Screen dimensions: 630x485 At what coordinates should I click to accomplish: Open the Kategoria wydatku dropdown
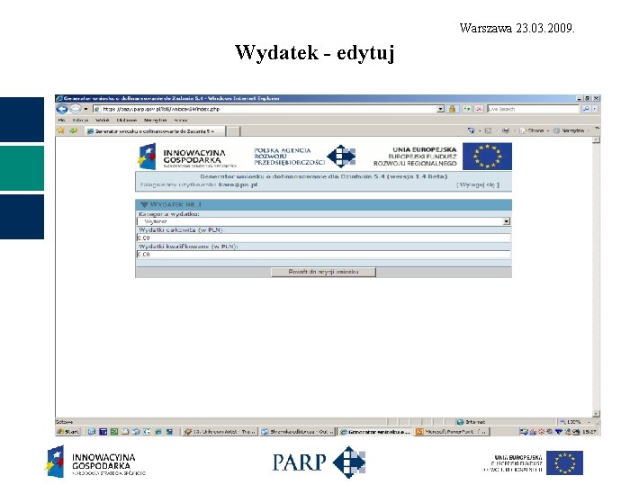pos(324,221)
